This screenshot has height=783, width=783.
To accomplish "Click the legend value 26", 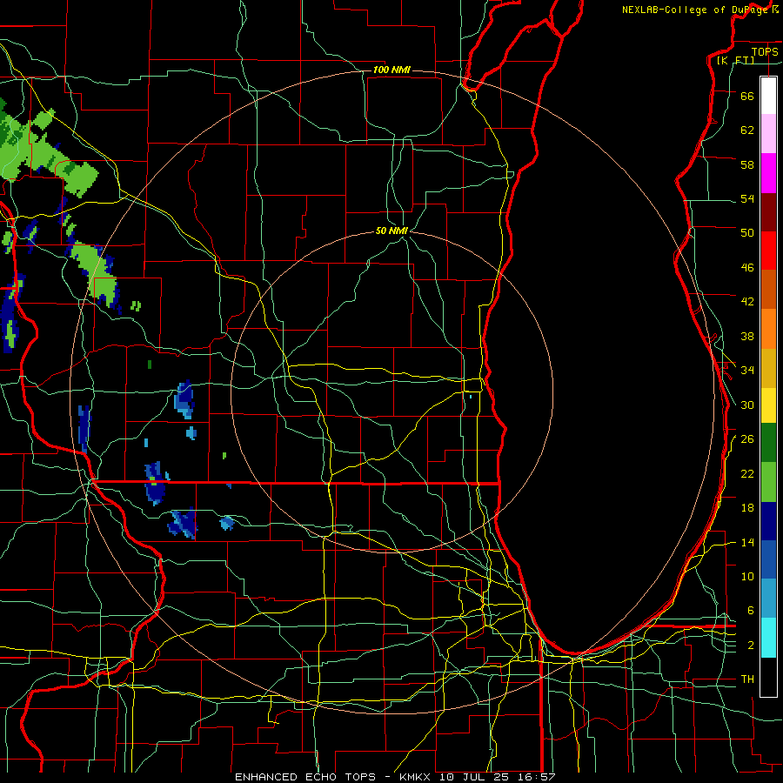I will [747, 439].
